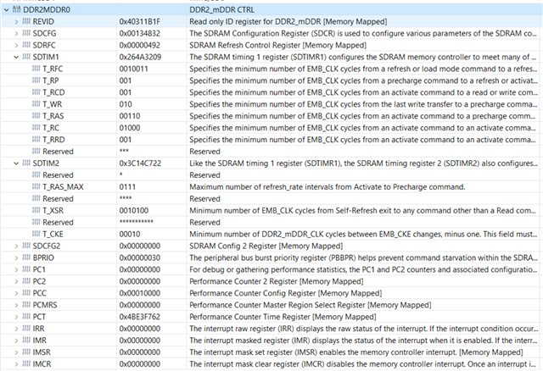543x371 pixels.
Task: Collapse the DDR2MDDR0 register group
Action: (6, 10)
